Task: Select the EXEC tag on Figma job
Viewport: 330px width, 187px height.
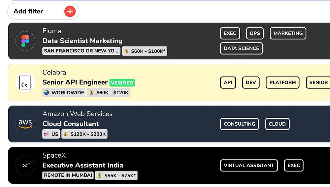Action: coord(230,33)
